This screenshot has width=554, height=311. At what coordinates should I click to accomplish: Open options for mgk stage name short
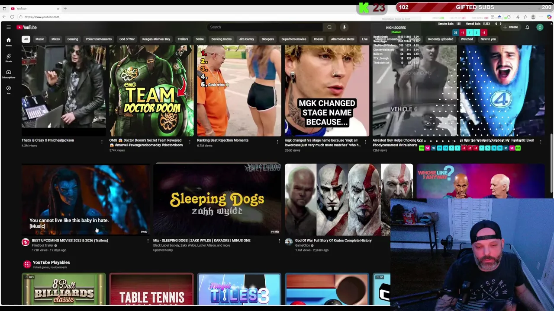click(x=365, y=142)
